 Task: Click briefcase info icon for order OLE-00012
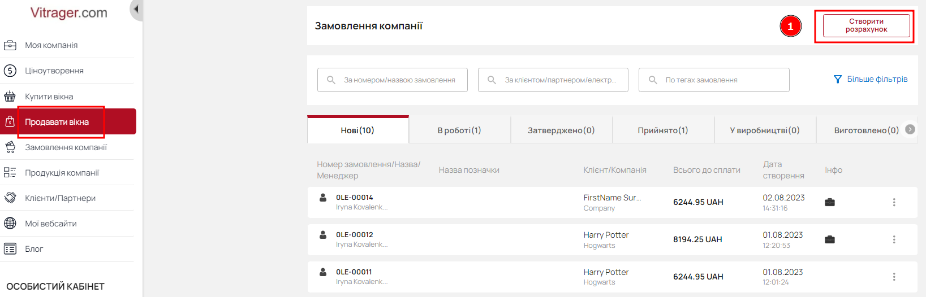pos(830,239)
